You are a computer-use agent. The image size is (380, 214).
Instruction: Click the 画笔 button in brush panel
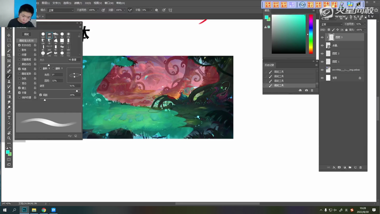pos(26,34)
